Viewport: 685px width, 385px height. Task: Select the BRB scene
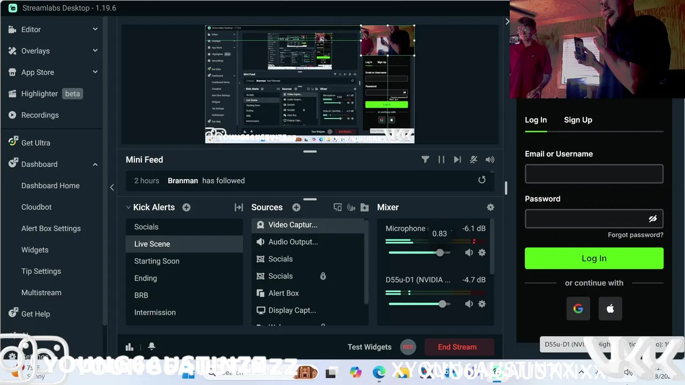pyautogui.click(x=184, y=295)
